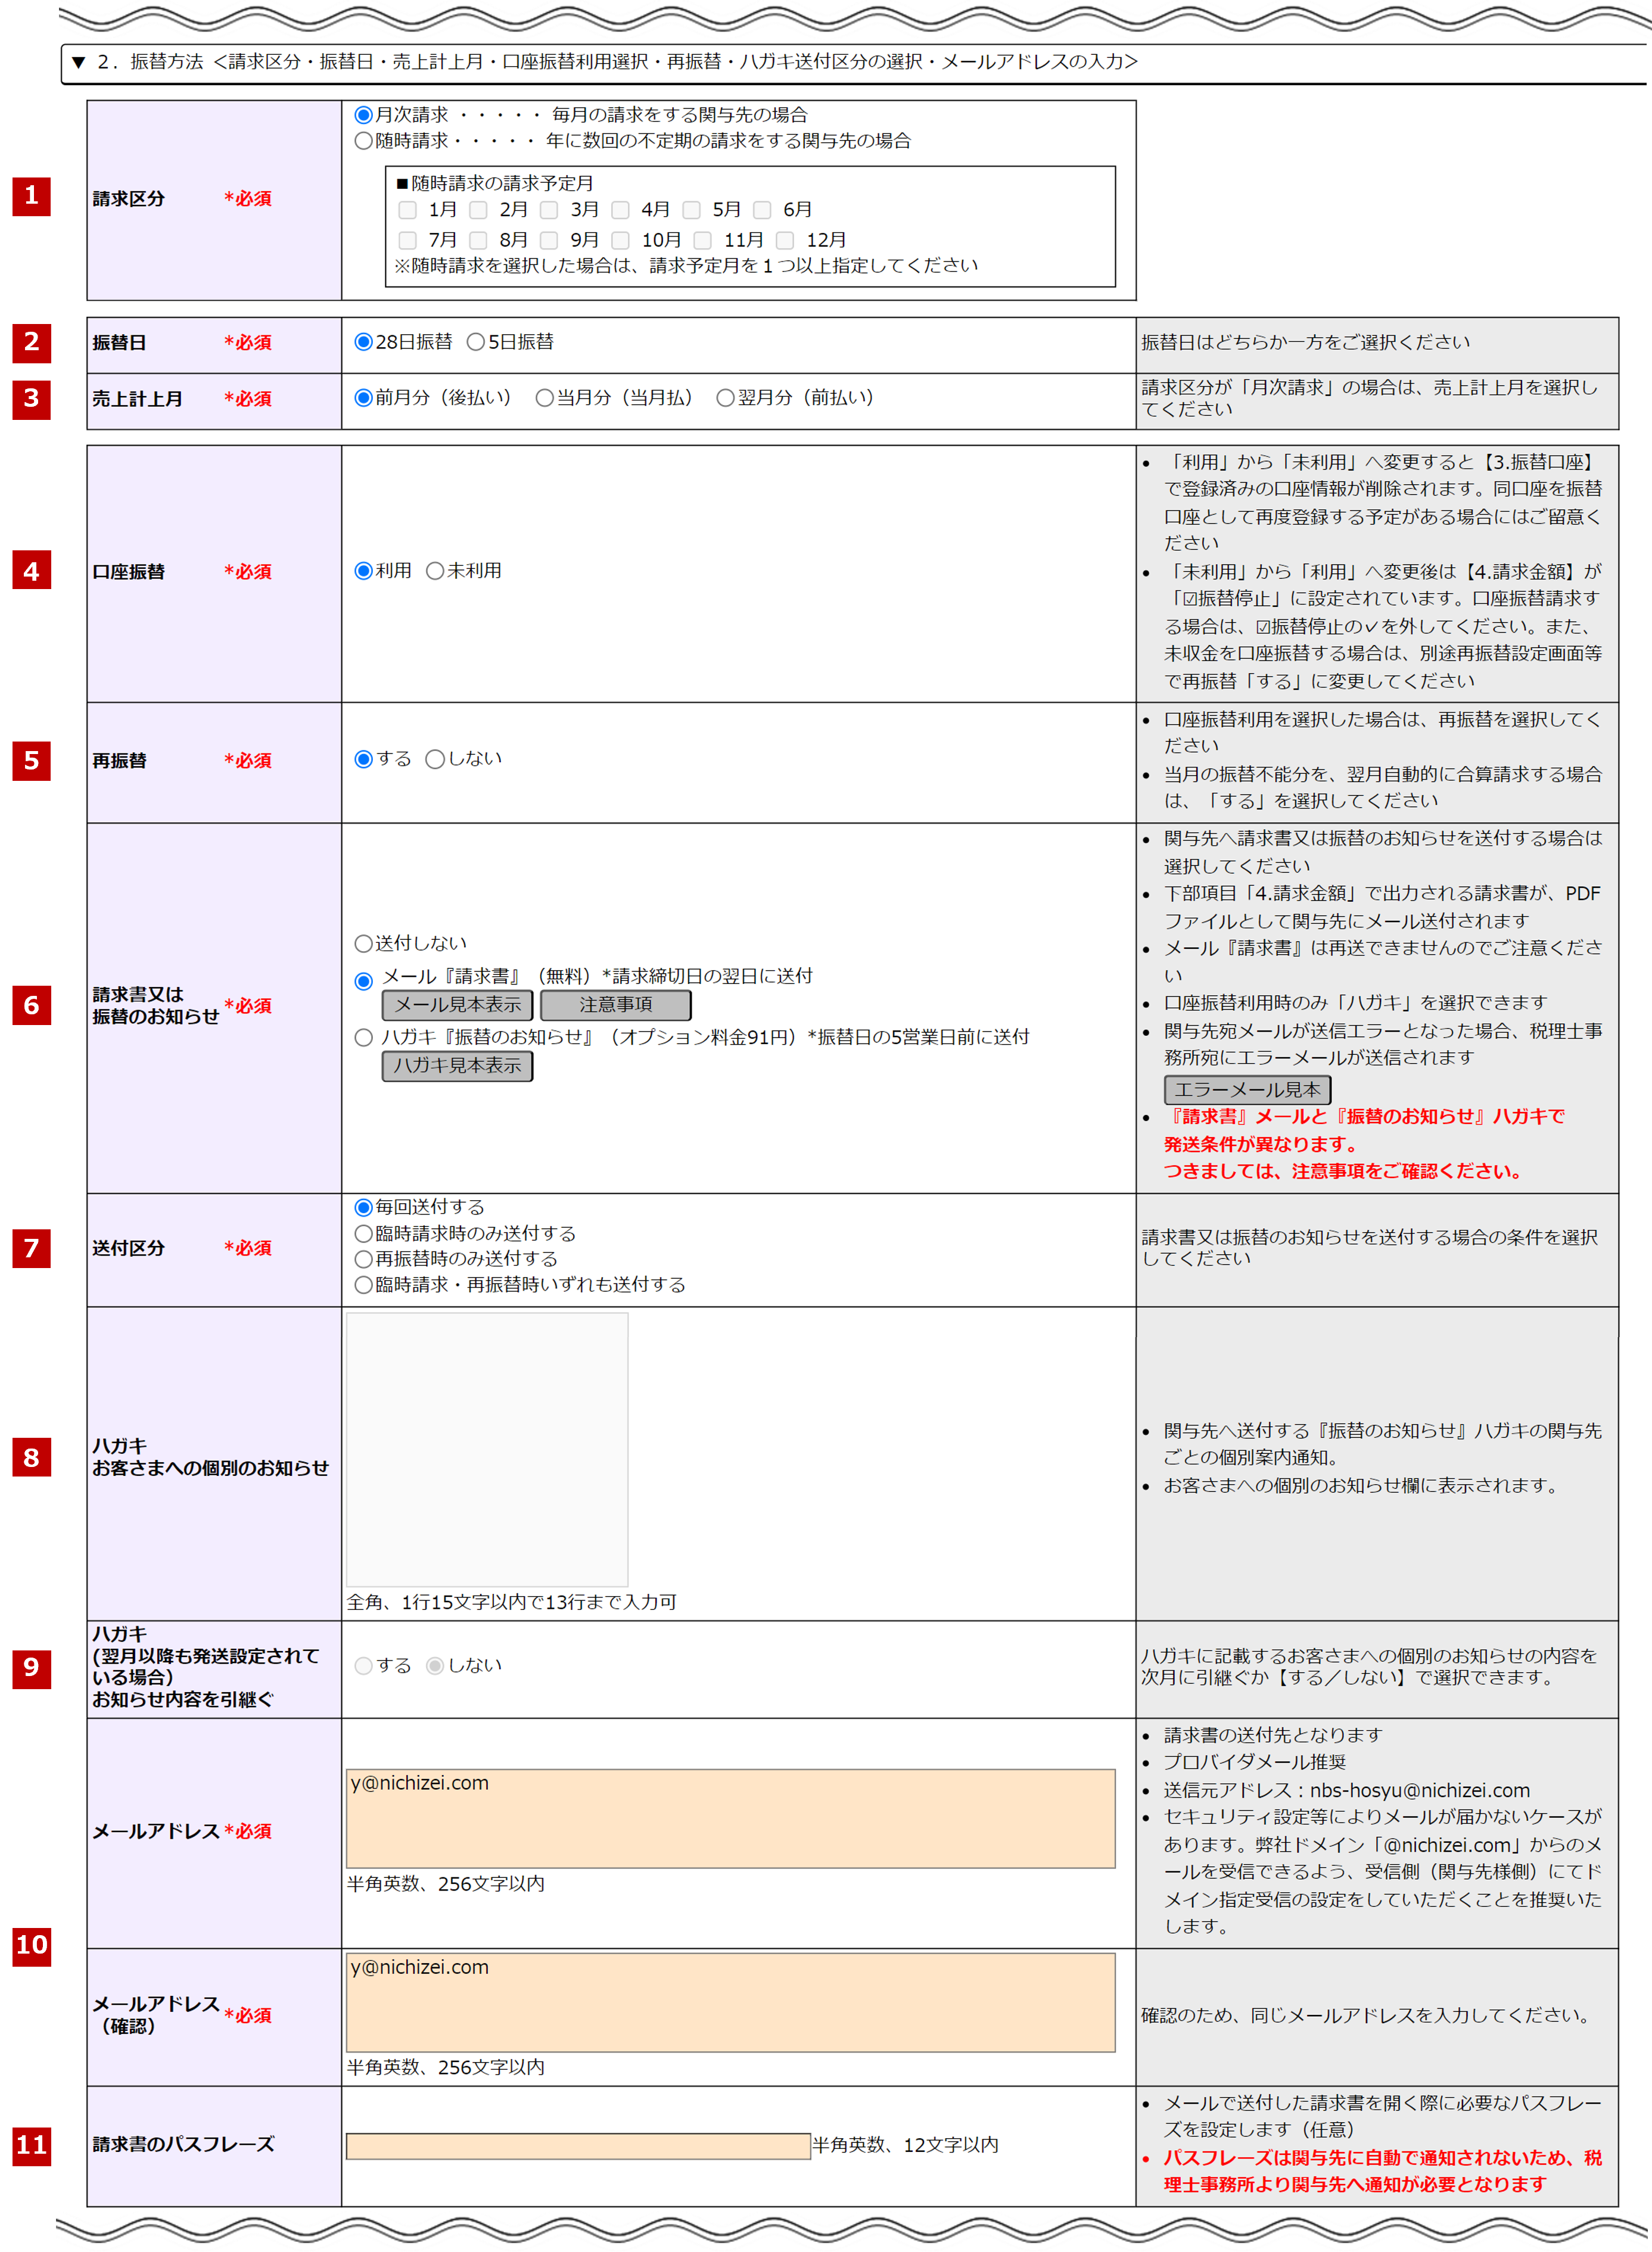This screenshot has height=2252, width=1652.
Task: Select しない for 再振替
Action: [x=435, y=759]
